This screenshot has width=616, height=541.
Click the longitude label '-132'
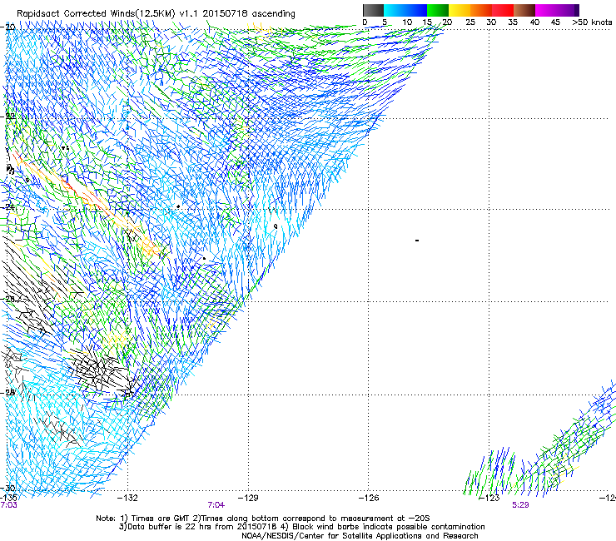tap(127, 499)
